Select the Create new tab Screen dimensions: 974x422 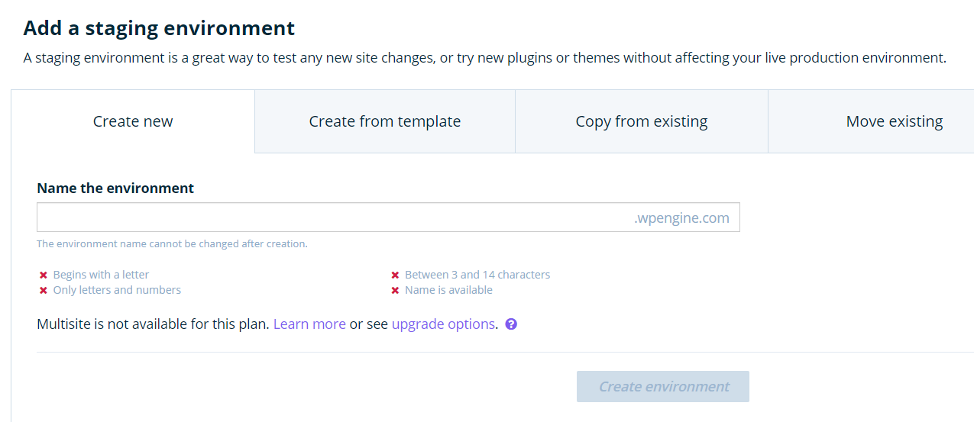point(133,121)
